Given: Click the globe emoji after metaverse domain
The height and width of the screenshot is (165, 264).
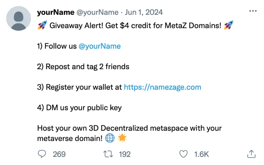Looking at the screenshot, I should (x=110, y=138).
